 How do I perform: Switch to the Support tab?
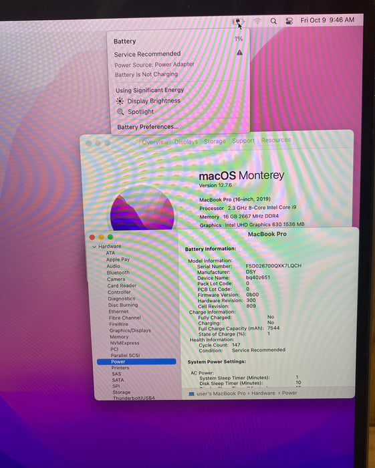(243, 140)
